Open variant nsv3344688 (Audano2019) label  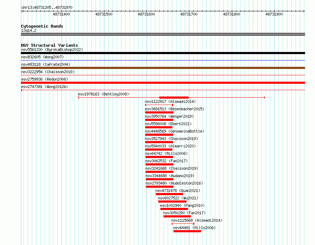(x=170, y=176)
